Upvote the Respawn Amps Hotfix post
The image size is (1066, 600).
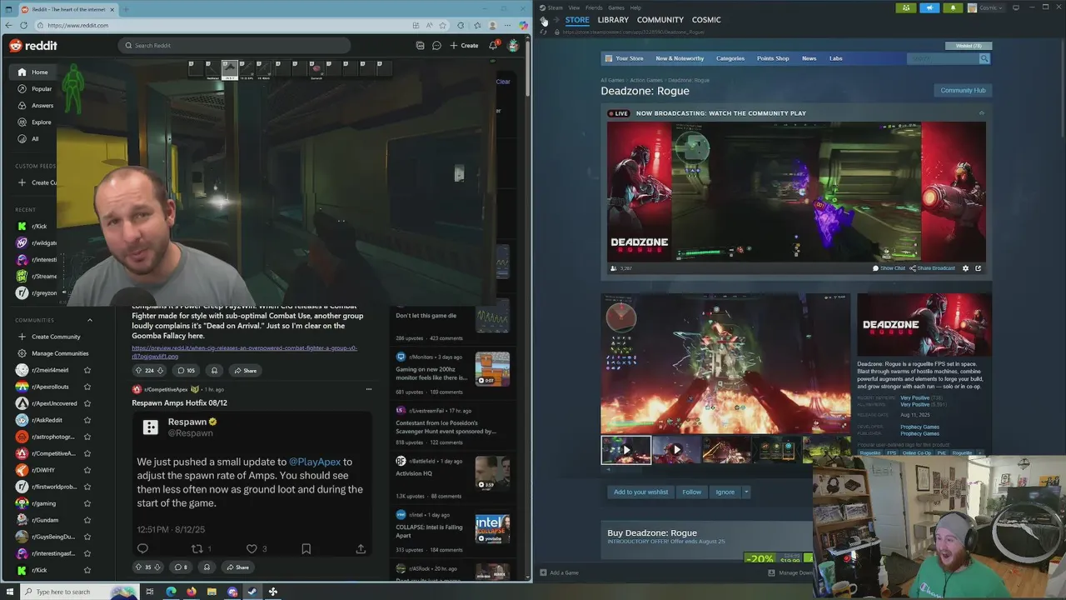138,567
